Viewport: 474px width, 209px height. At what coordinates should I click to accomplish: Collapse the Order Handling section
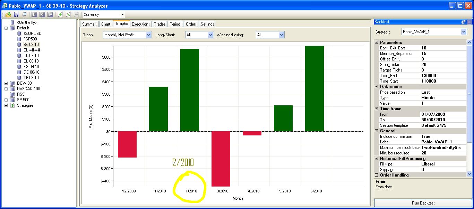377,175
